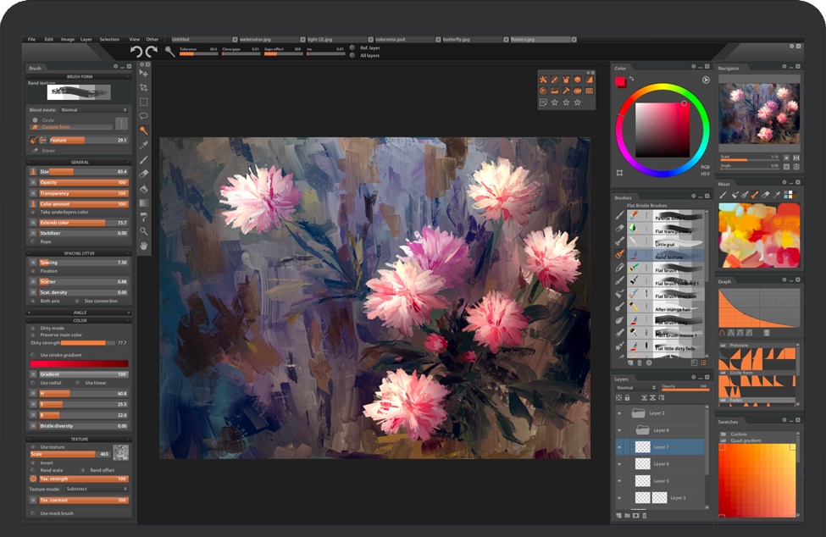Select the Zoom magnifier tool
This screenshot has height=537, width=826.
(143, 230)
